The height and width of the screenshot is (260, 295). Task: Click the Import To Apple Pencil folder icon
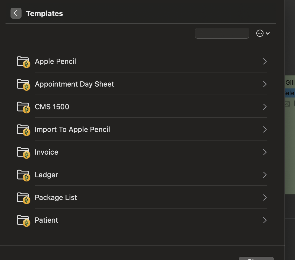[23, 130]
